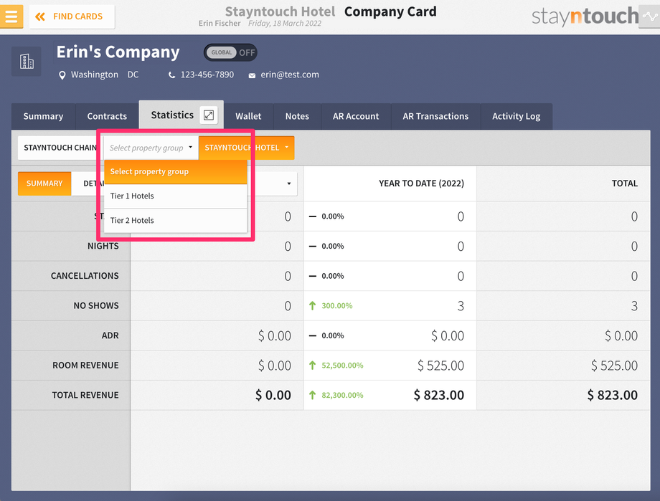Click the envelope icon beside erin@test.com

pyautogui.click(x=252, y=76)
